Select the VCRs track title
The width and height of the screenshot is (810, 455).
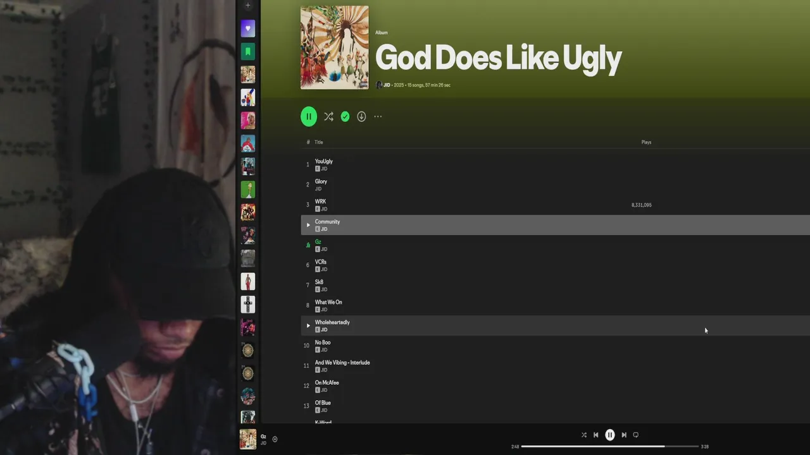point(321,262)
